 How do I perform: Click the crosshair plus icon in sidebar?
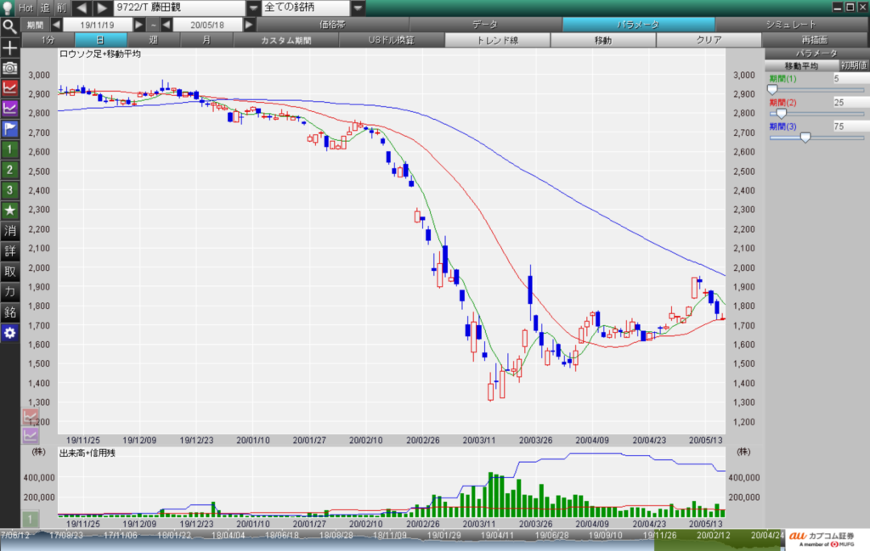(x=10, y=47)
